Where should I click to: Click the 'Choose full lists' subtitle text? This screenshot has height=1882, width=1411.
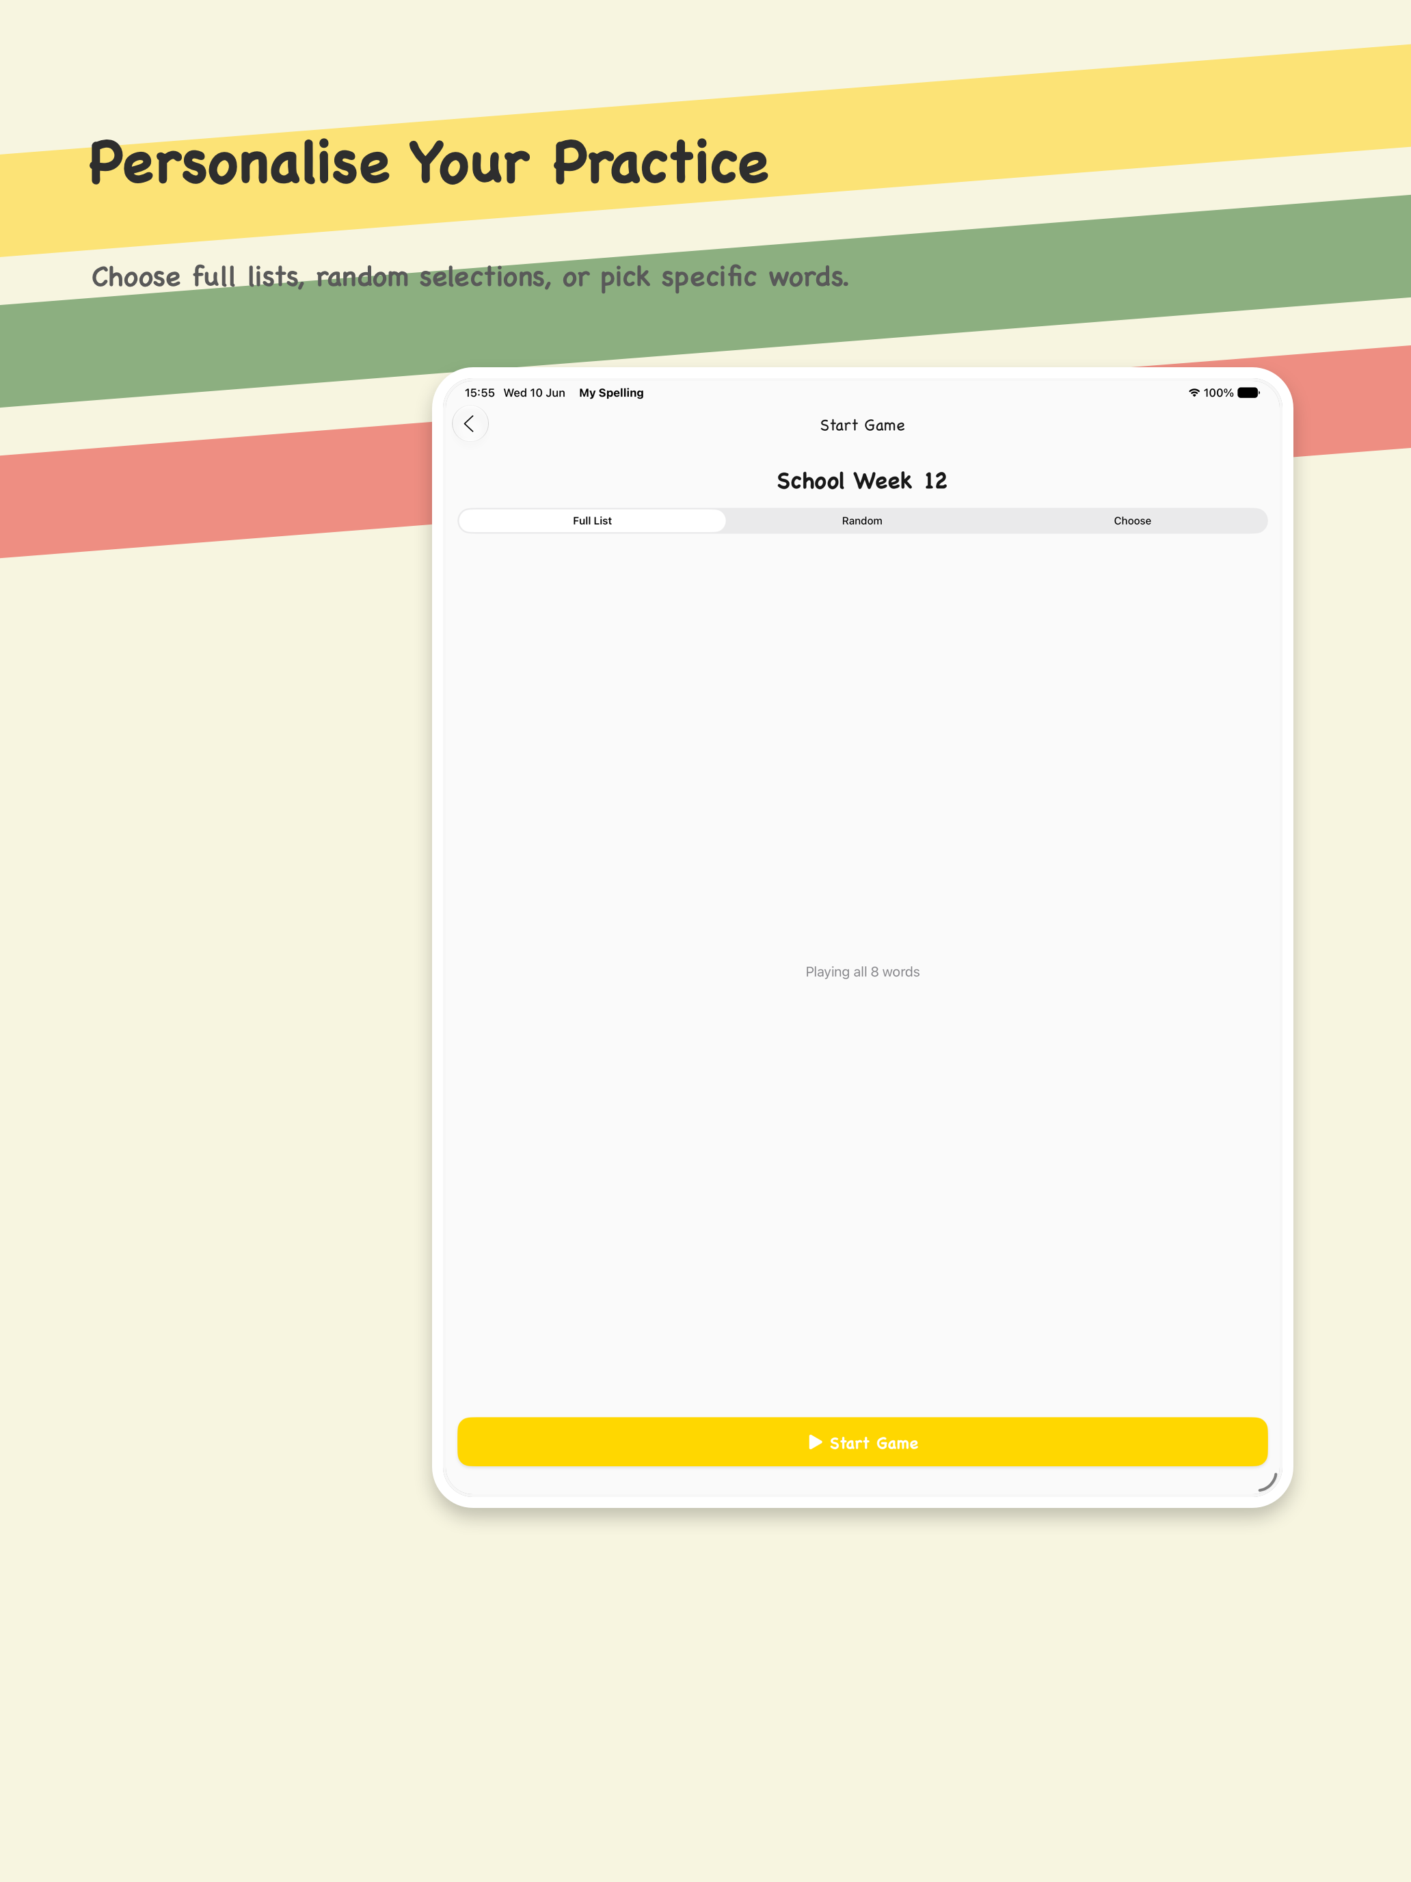click(x=470, y=278)
